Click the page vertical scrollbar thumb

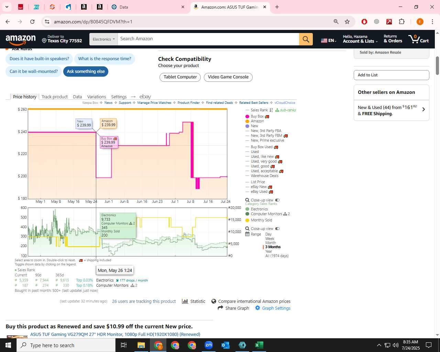(437, 65)
